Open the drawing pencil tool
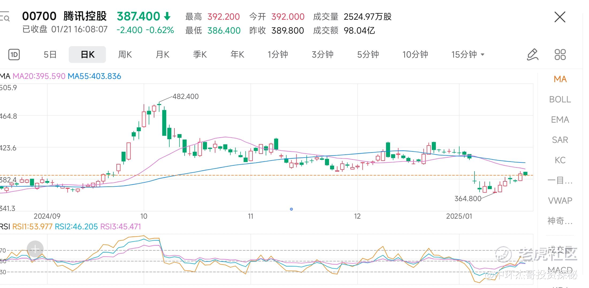The height and width of the screenshot is (288, 589). click(x=532, y=55)
